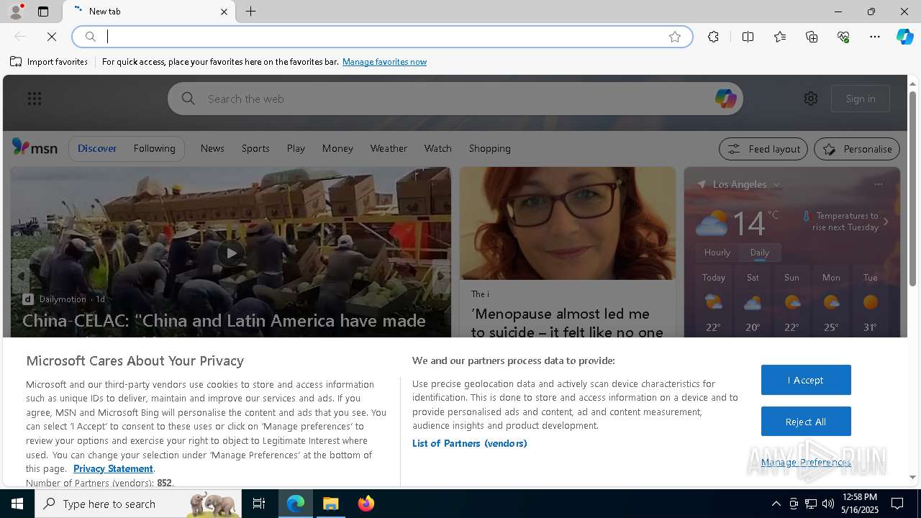Screen dimensions: 921x518
Task: Select Sat forecast column
Action: 753,302
